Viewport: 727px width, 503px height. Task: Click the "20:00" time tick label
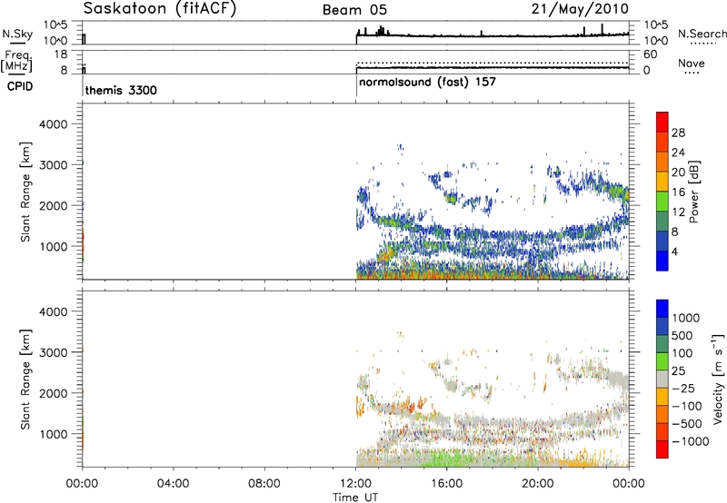(x=538, y=484)
